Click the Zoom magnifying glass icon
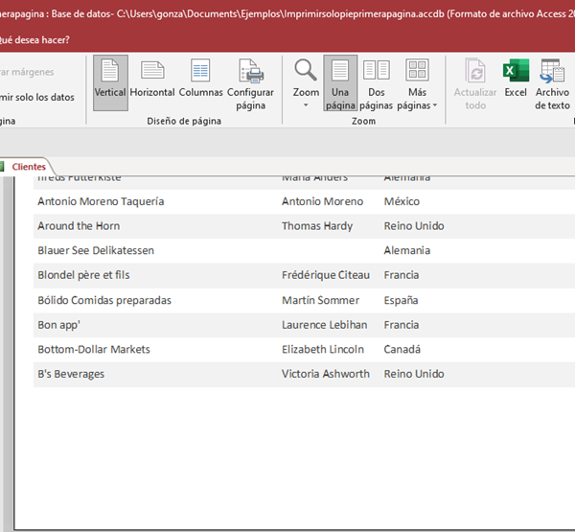This screenshot has height=532, width=575. coord(306,71)
